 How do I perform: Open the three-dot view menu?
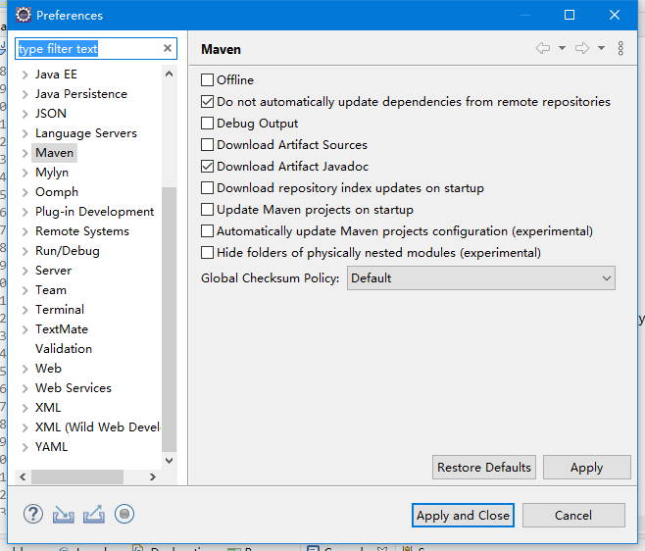(620, 48)
